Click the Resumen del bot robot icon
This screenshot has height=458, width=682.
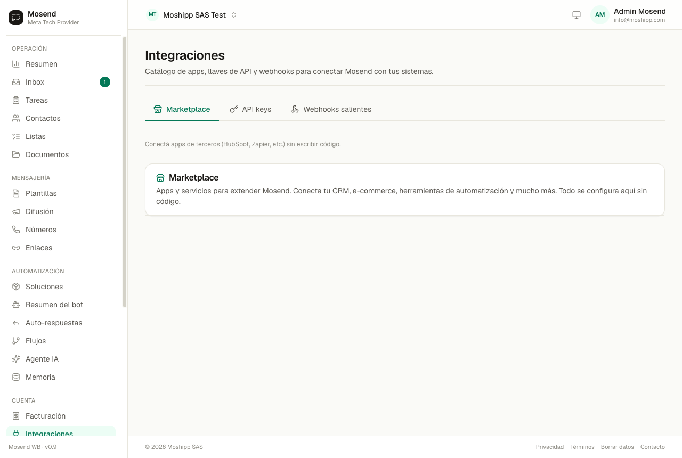[x=16, y=305]
